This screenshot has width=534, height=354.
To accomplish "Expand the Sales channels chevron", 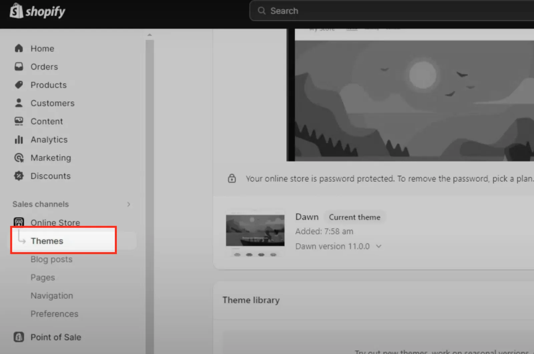I will pos(128,204).
